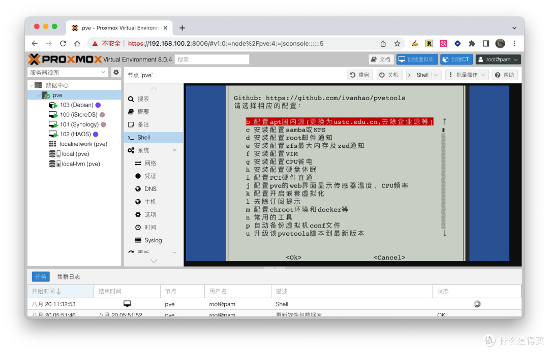This screenshot has height=352, width=549.
Task: Click the 帮助 help button
Action: [505, 75]
